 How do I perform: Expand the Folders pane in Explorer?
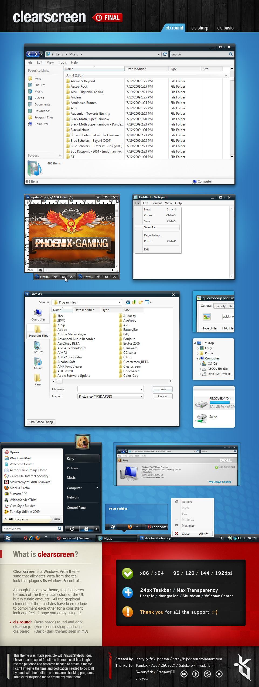coord(60,156)
